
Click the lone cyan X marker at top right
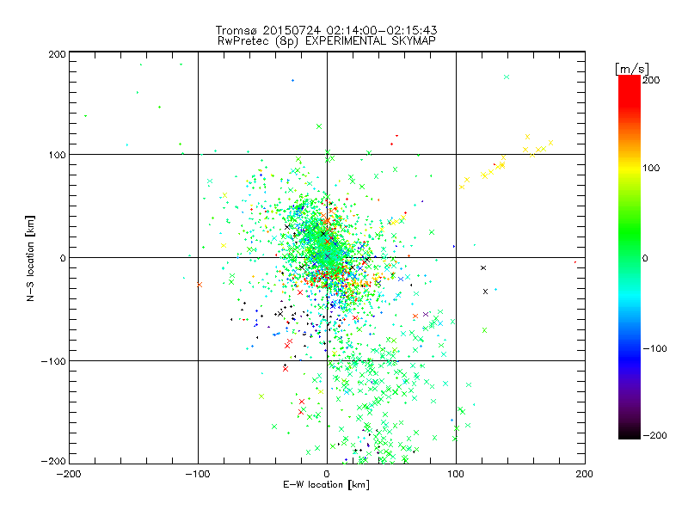pyautogui.click(x=507, y=77)
